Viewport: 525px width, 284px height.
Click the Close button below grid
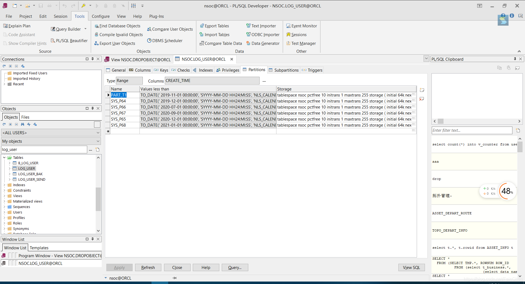[177, 268]
